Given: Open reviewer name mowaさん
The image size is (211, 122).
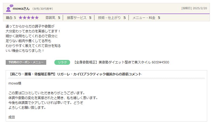Looking at the screenshot, I should (21, 9).
